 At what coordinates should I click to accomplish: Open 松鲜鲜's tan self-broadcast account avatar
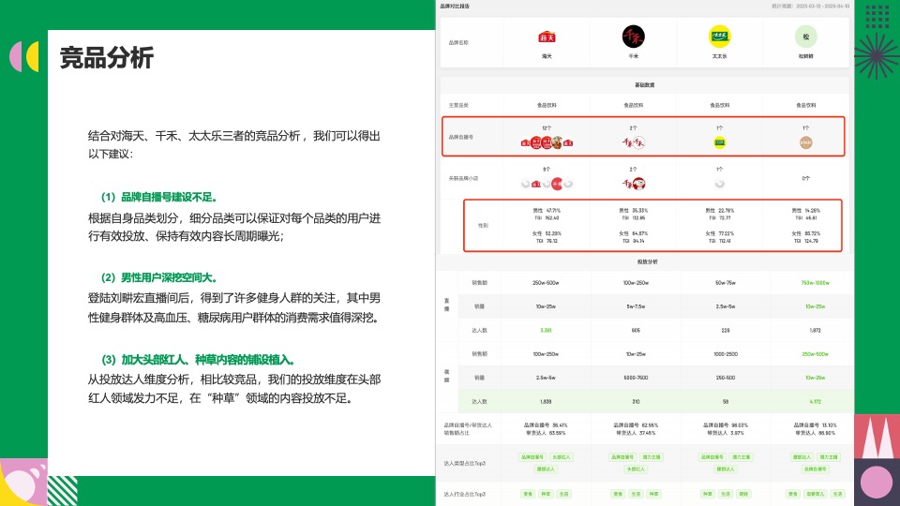point(805,142)
